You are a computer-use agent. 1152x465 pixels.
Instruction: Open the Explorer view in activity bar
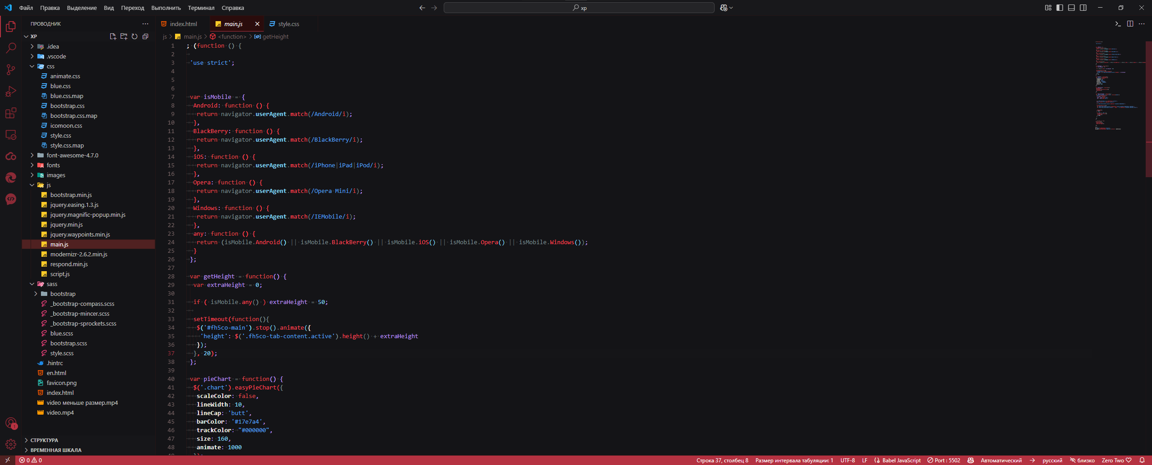click(x=11, y=27)
